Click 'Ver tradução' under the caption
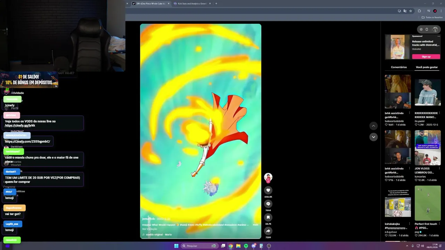445x250 pixels. [149, 229]
